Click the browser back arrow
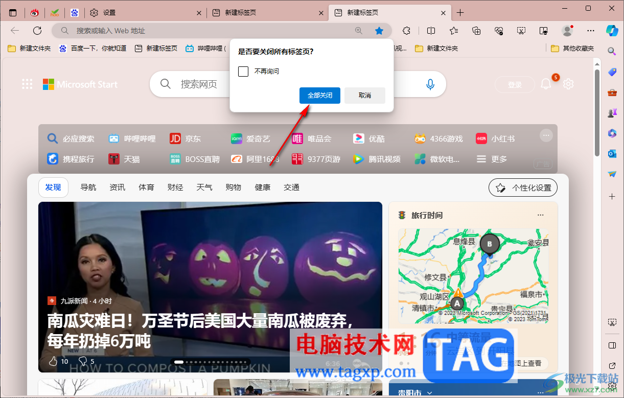This screenshot has height=398, width=624. click(15, 31)
